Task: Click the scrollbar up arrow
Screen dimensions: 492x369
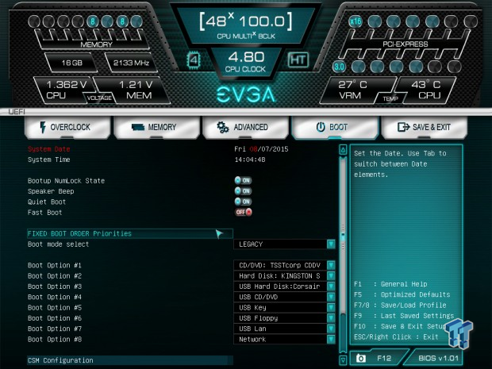Action: [343, 150]
